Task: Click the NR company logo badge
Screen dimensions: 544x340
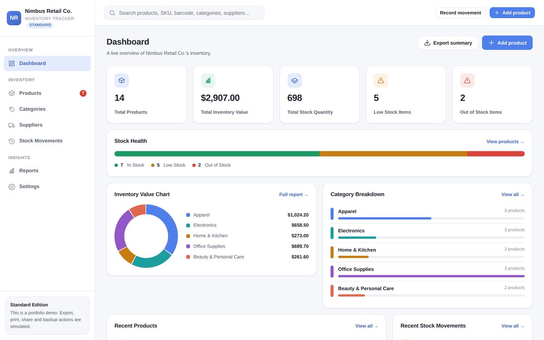Action: (x=14, y=18)
